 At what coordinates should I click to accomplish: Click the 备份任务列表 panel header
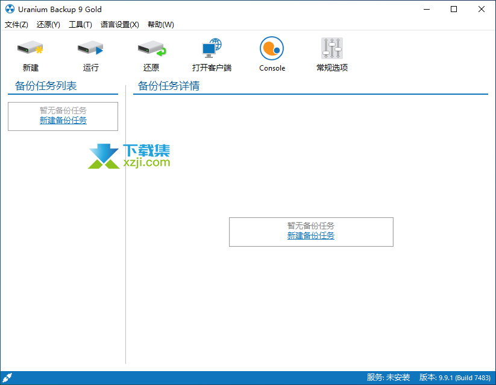pyautogui.click(x=46, y=86)
